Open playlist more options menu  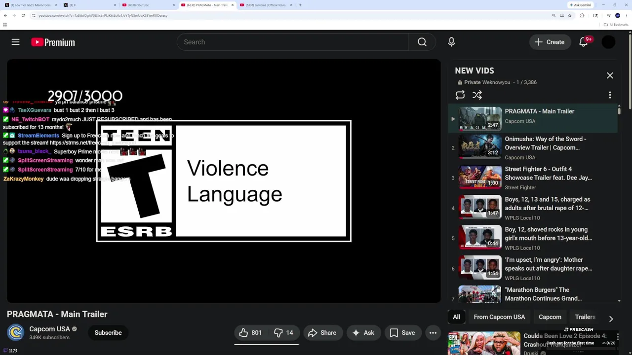(610, 95)
